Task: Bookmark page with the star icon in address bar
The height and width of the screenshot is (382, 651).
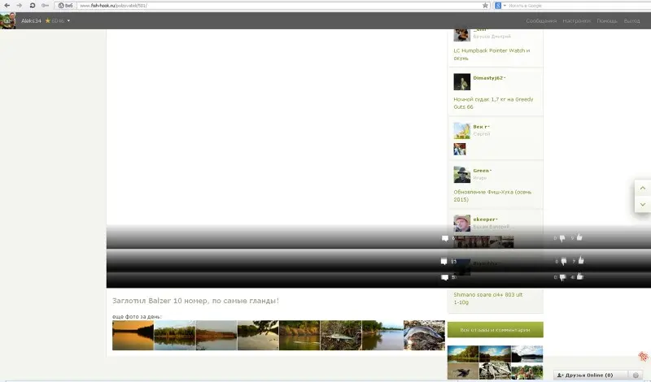Action: (x=485, y=6)
